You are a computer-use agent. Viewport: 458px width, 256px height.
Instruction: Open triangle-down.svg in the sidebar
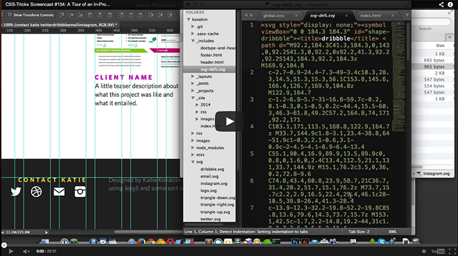pos(218,198)
